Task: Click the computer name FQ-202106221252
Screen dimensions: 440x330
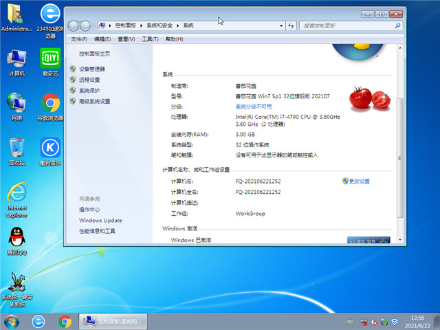Action: (x=258, y=181)
